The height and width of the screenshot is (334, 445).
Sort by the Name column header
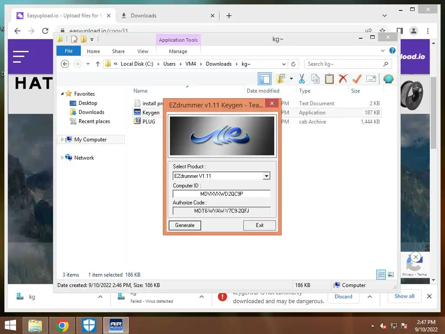click(140, 91)
